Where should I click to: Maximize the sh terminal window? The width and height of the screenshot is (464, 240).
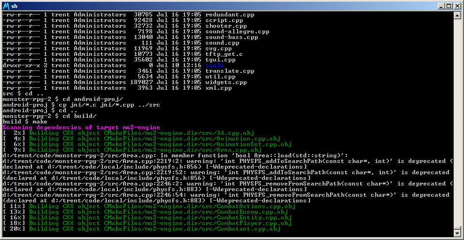coord(448,6)
